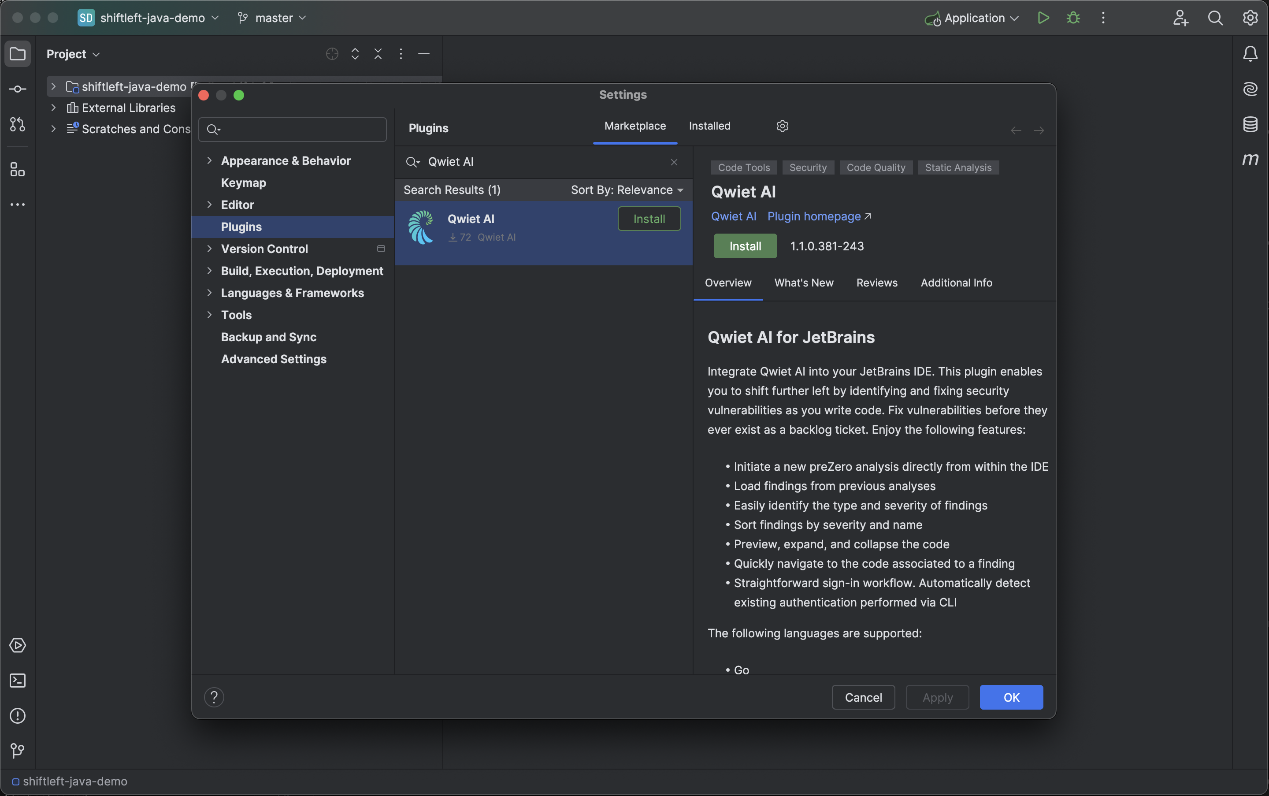Open Sort By Relevance dropdown
Image resolution: width=1269 pixels, height=796 pixels.
point(627,190)
